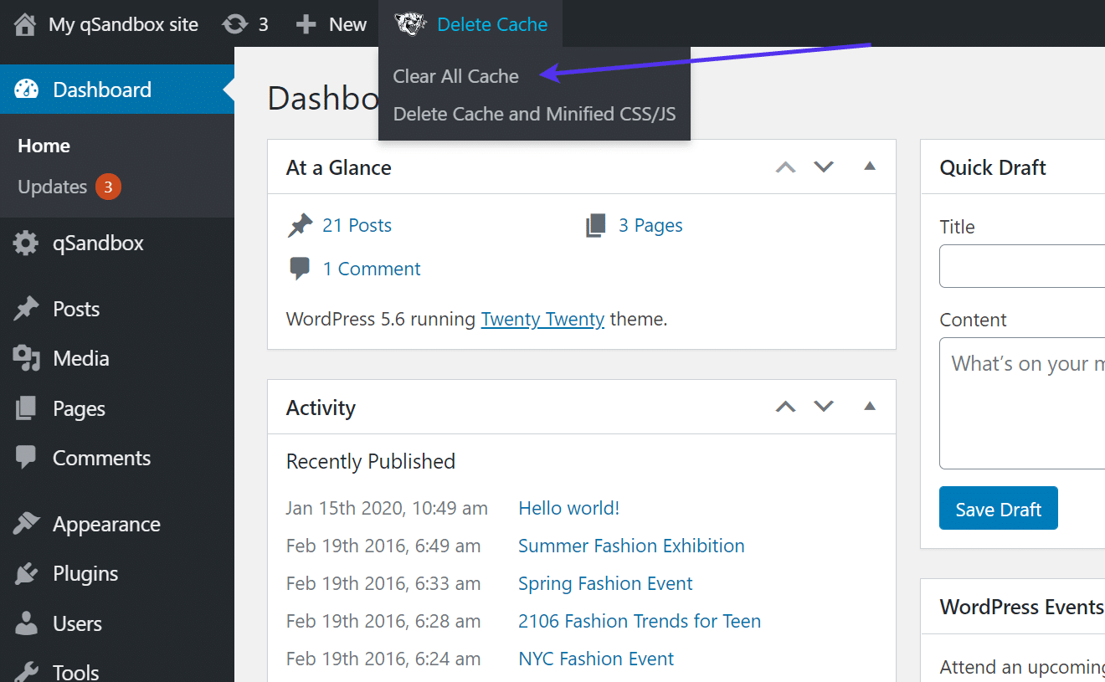Select the Posts pushpin icon in sidebar
This screenshot has width=1105, height=682.
click(25, 308)
